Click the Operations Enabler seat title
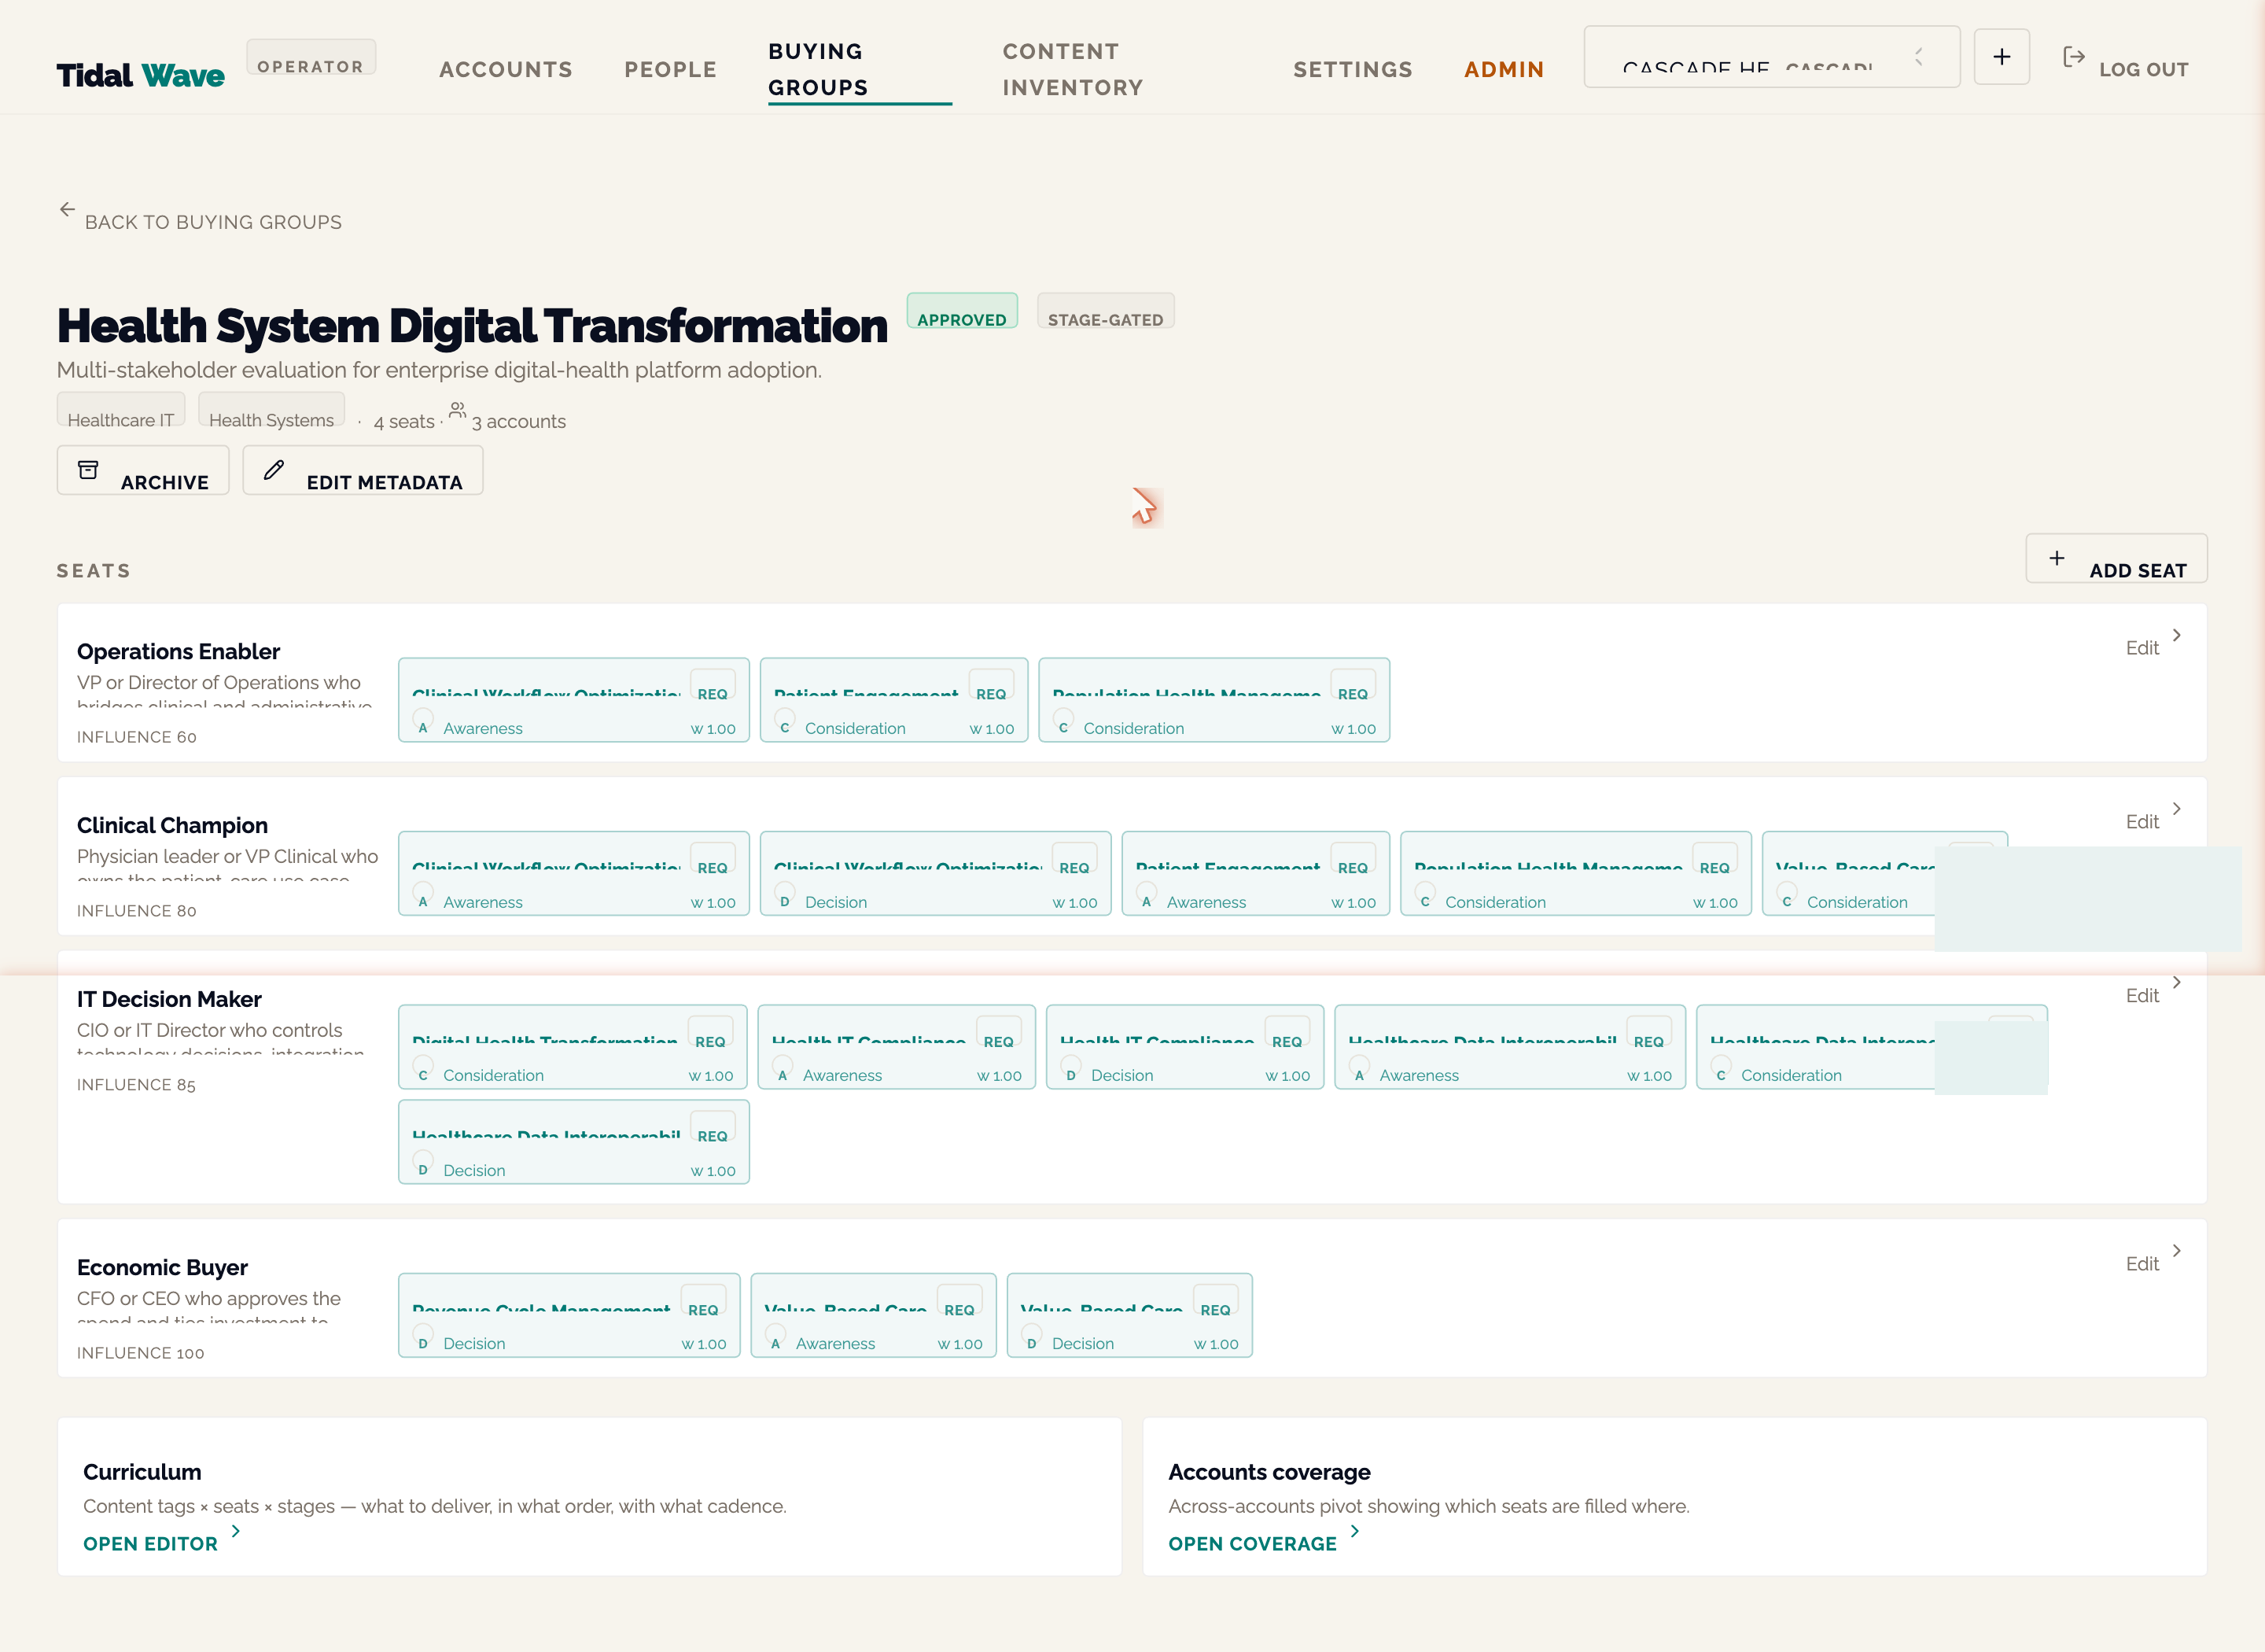The width and height of the screenshot is (2265, 1652). click(178, 651)
